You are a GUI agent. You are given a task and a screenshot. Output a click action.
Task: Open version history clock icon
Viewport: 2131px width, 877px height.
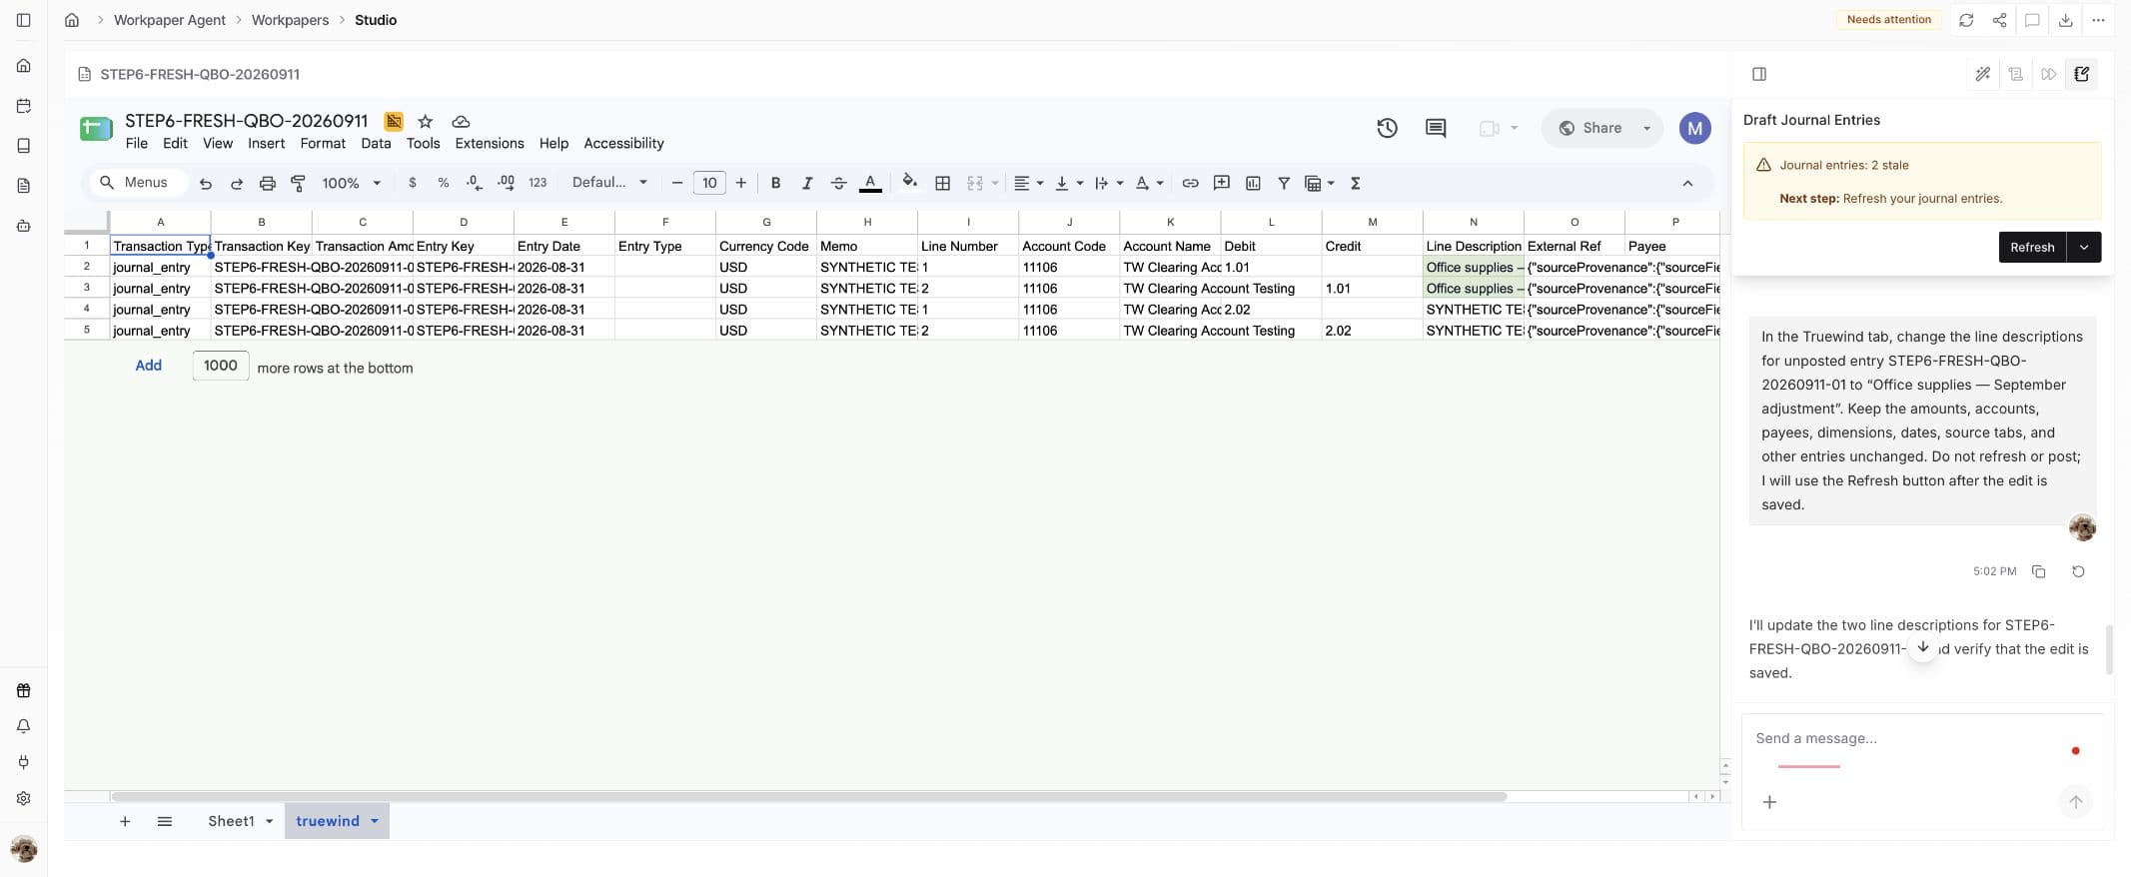pos(1387,128)
